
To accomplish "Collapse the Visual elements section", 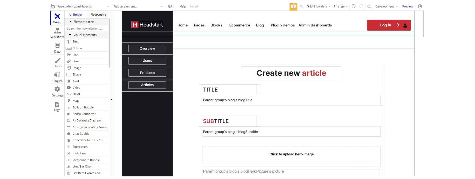I will pos(87,35).
